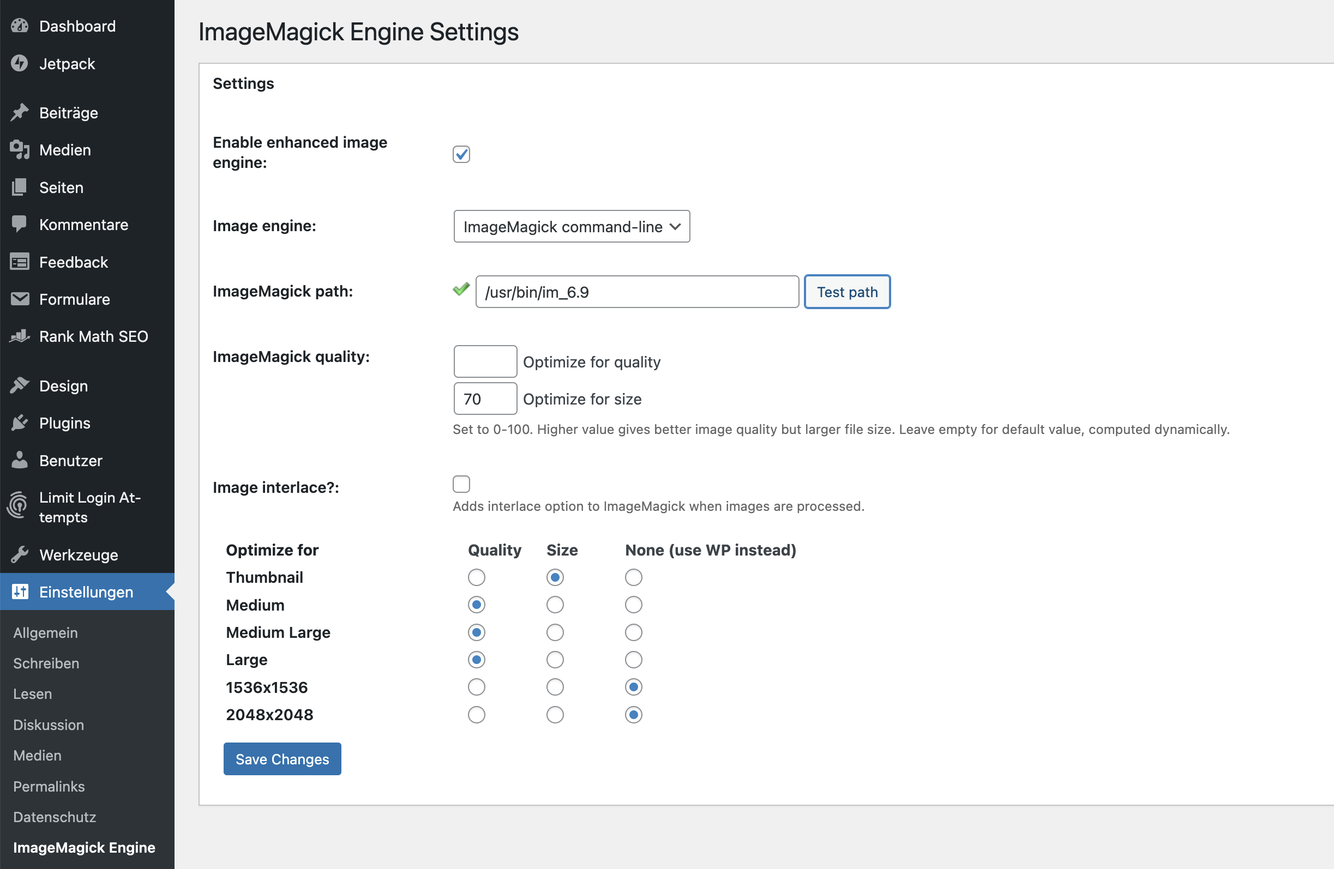
Task: Click the Rank Math SEO chart icon
Action: 20,336
